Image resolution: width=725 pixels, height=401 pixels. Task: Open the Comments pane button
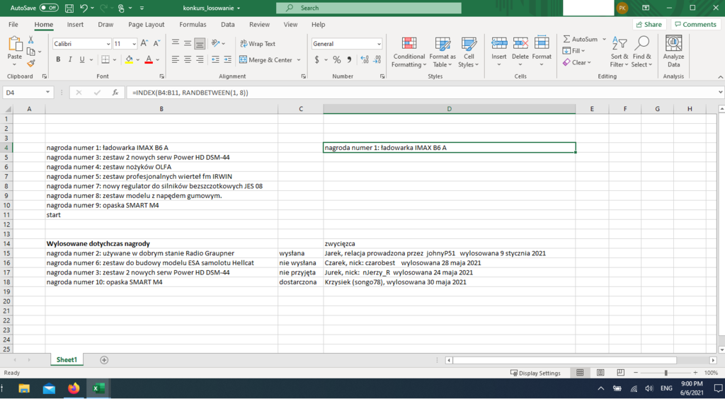pos(695,24)
